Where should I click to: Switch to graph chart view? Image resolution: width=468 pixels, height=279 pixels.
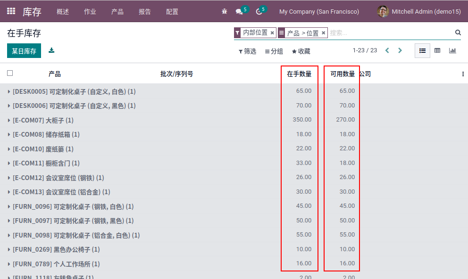tap(452, 50)
